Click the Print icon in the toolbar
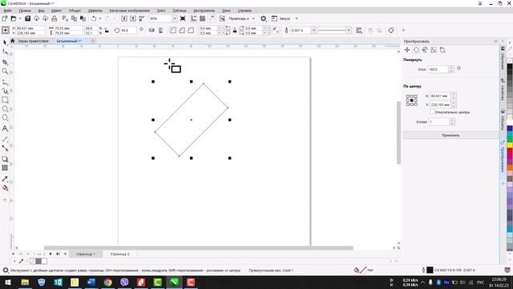This screenshot has width=513, height=289. 55,18
